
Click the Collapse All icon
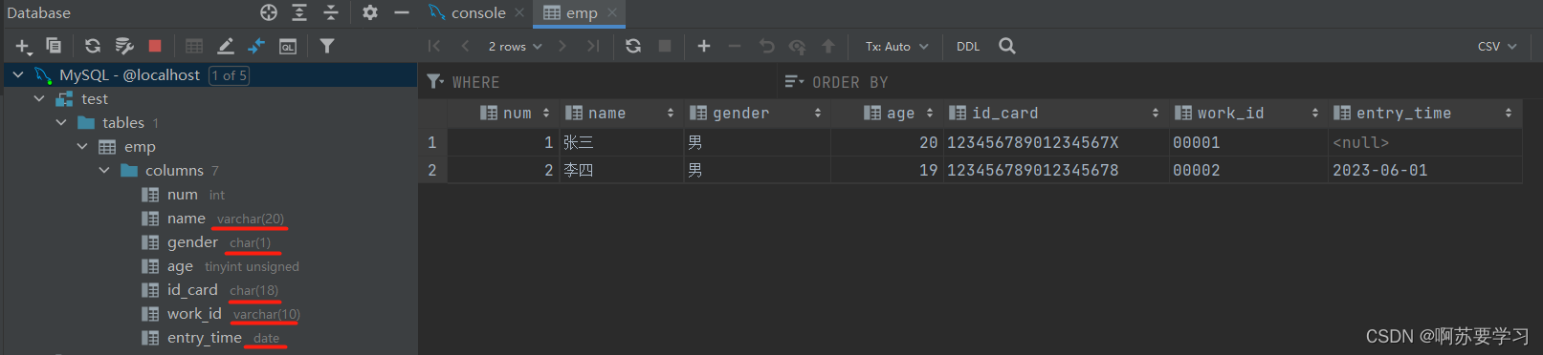tap(331, 12)
